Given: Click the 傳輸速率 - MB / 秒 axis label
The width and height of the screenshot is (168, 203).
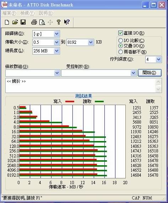Looking at the screenshot, I should tap(66, 187).
